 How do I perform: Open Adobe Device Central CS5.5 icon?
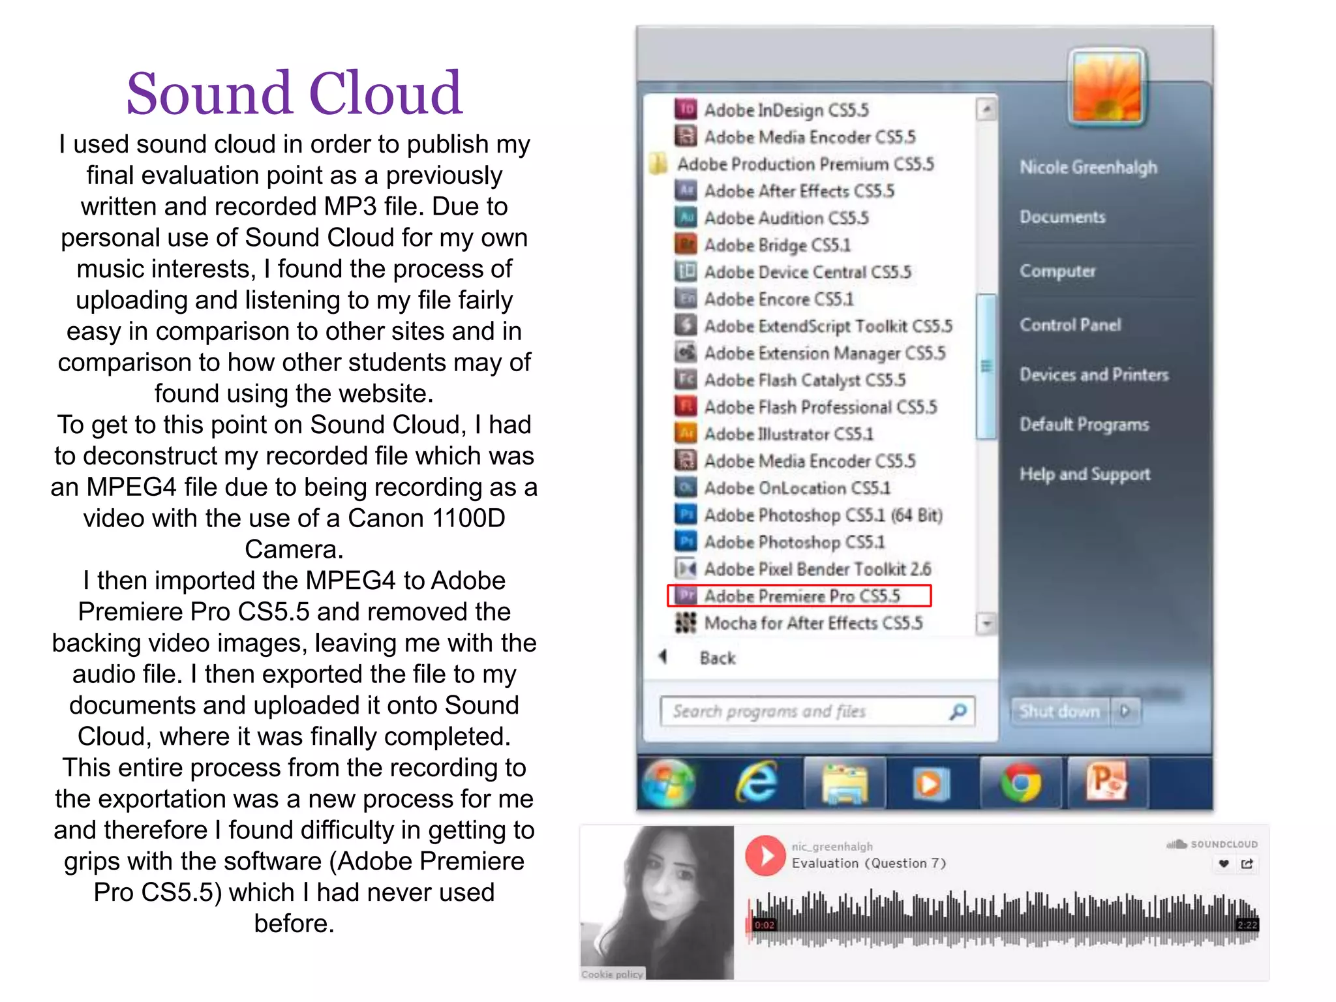(686, 271)
